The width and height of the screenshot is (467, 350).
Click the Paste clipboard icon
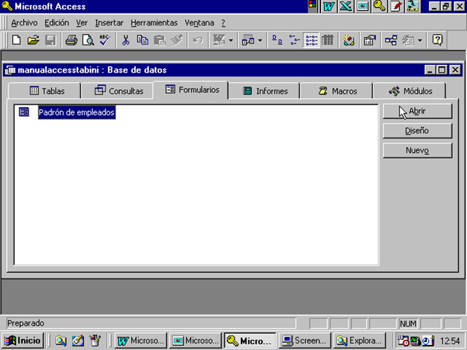[x=160, y=40]
